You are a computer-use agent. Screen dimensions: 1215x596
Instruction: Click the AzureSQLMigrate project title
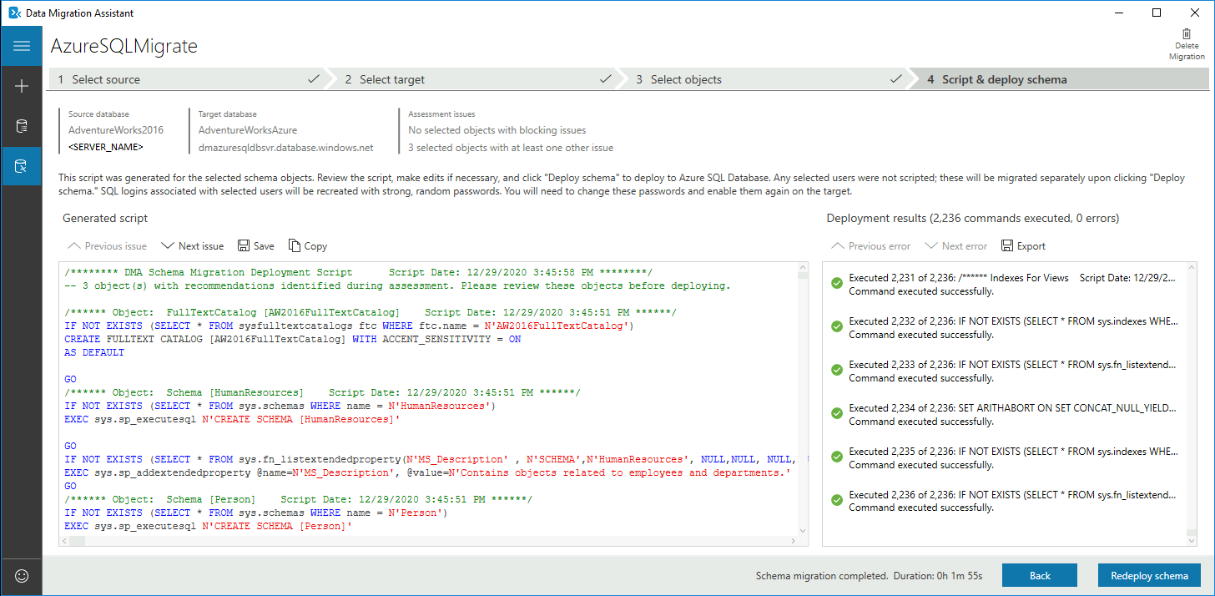[x=124, y=46]
